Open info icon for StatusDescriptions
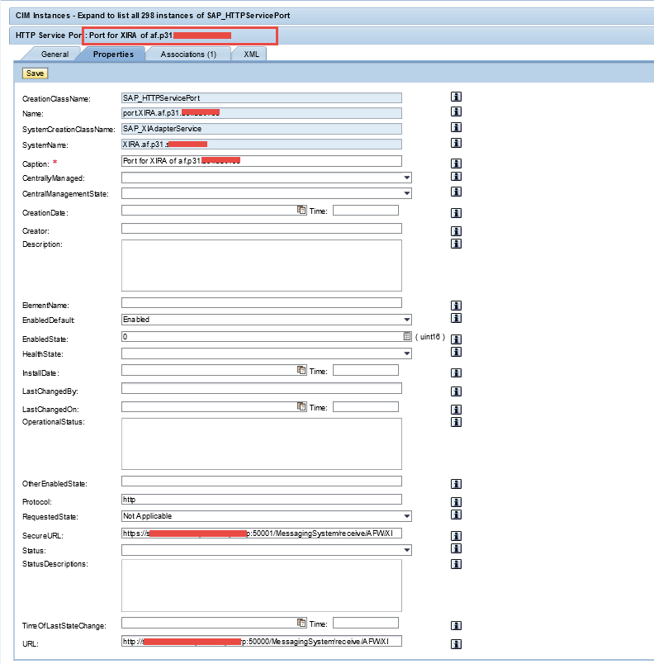 click(456, 564)
